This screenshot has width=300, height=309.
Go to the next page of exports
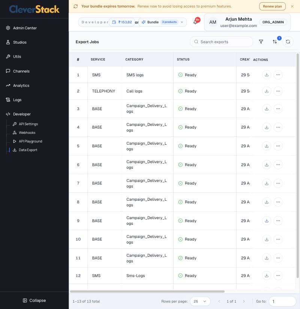tap(244, 301)
